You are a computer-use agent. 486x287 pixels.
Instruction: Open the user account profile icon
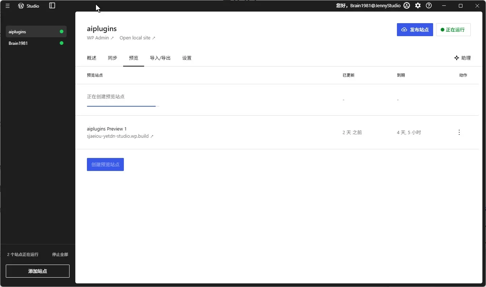click(407, 6)
